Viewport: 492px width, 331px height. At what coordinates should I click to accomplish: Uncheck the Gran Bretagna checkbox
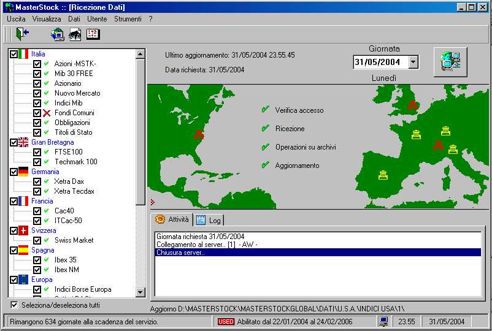click(x=13, y=142)
